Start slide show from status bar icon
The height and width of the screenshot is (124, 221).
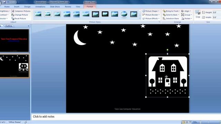[x=190, y=122]
